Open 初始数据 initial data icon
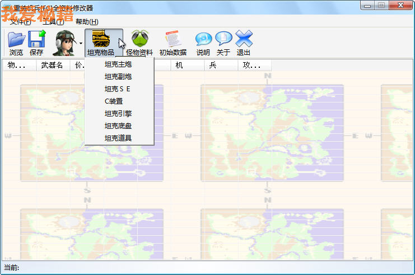 click(172, 40)
